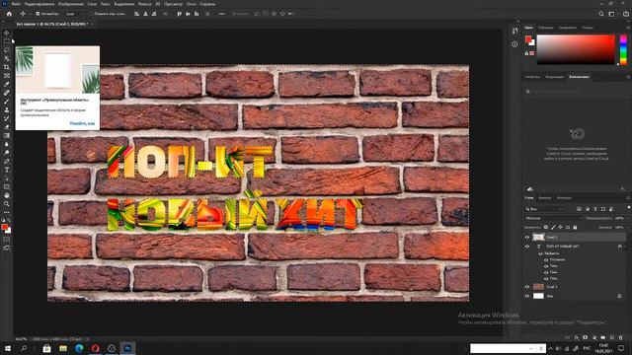Select the Eraser tool
The height and width of the screenshot is (355, 632).
click(x=7, y=127)
